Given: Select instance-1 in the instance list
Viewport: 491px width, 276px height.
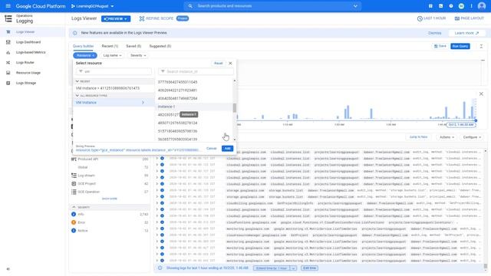Looking at the screenshot, I should (194, 107).
